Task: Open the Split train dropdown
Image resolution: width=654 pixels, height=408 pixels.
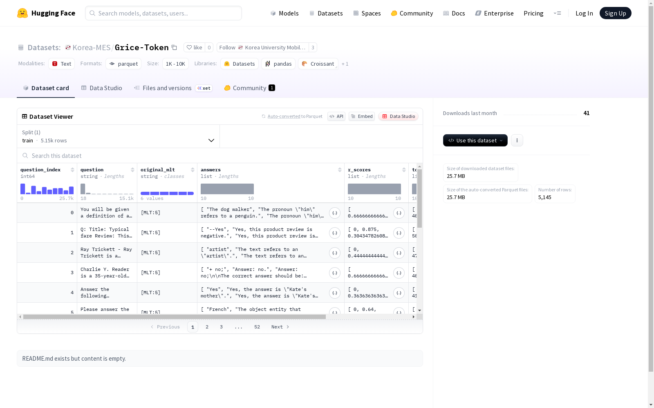Action: tap(119, 136)
